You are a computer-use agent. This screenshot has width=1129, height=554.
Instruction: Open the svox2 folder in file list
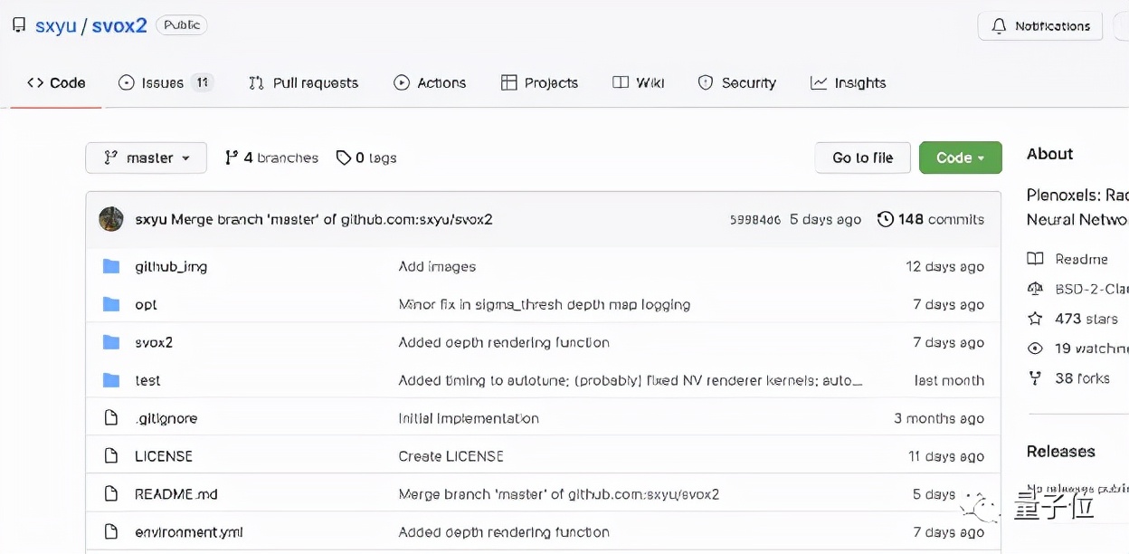coord(154,342)
